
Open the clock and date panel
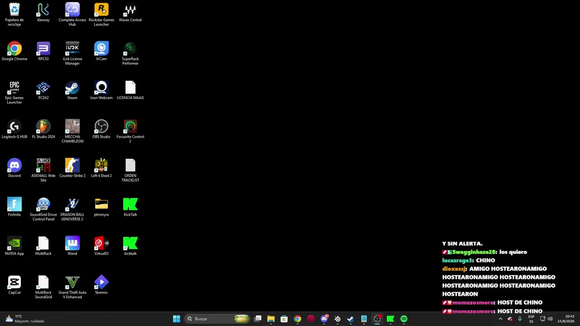click(565, 319)
